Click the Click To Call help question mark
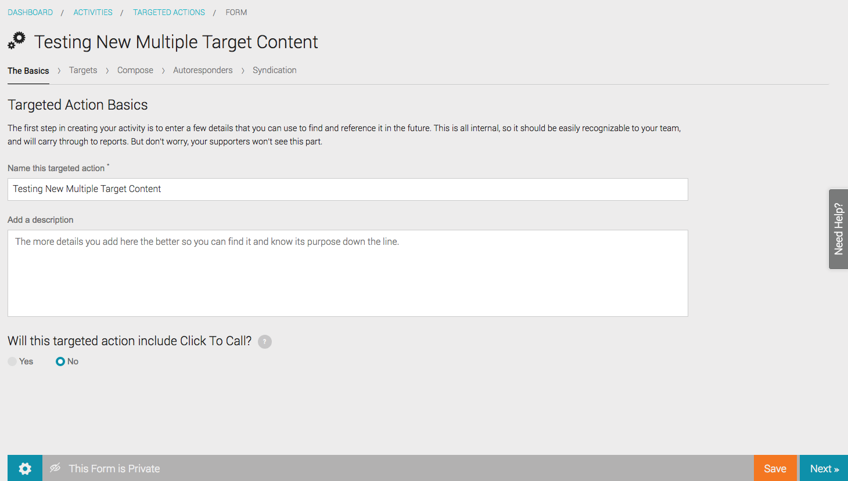 [x=265, y=342]
